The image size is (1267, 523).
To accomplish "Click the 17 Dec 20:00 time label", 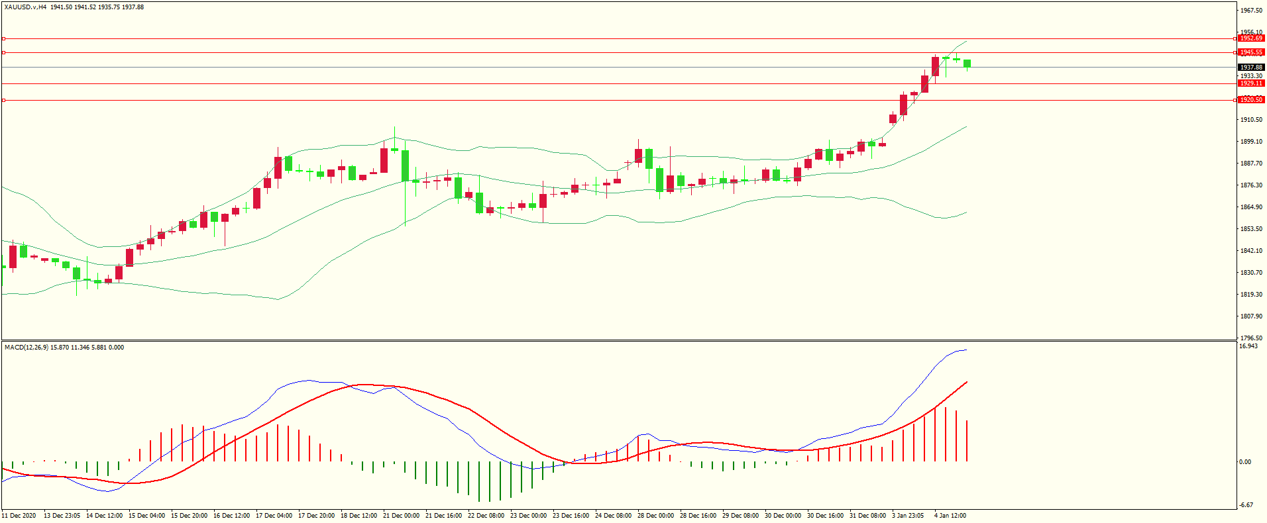I will [x=317, y=516].
